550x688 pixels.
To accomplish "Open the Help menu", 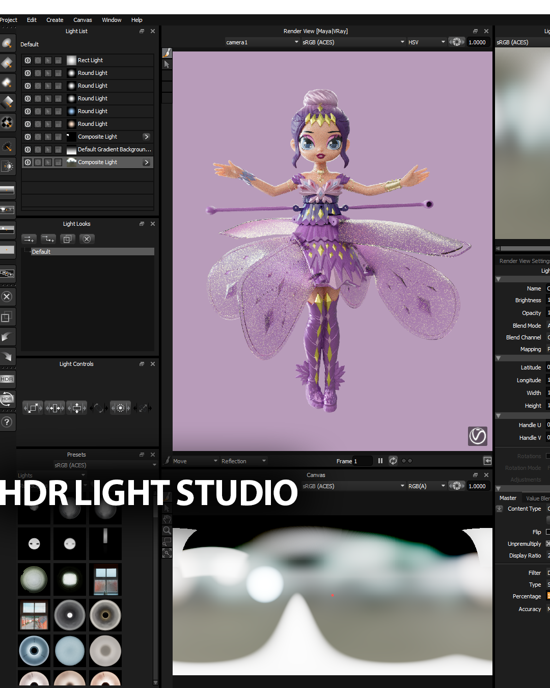I will click(x=136, y=20).
